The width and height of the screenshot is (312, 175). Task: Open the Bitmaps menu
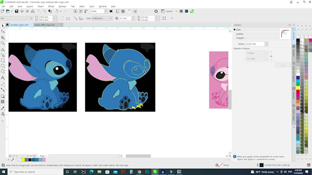point(62,6)
